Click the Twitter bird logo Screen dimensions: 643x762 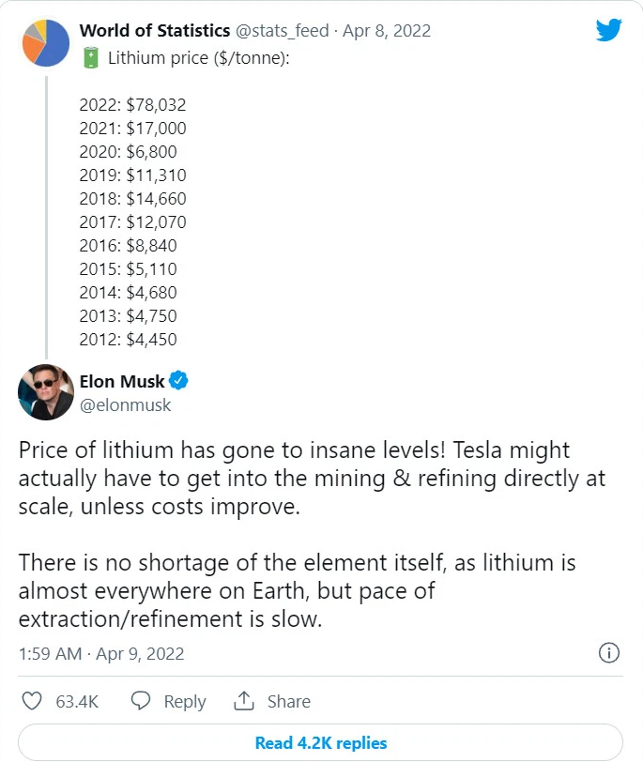[x=608, y=30]
